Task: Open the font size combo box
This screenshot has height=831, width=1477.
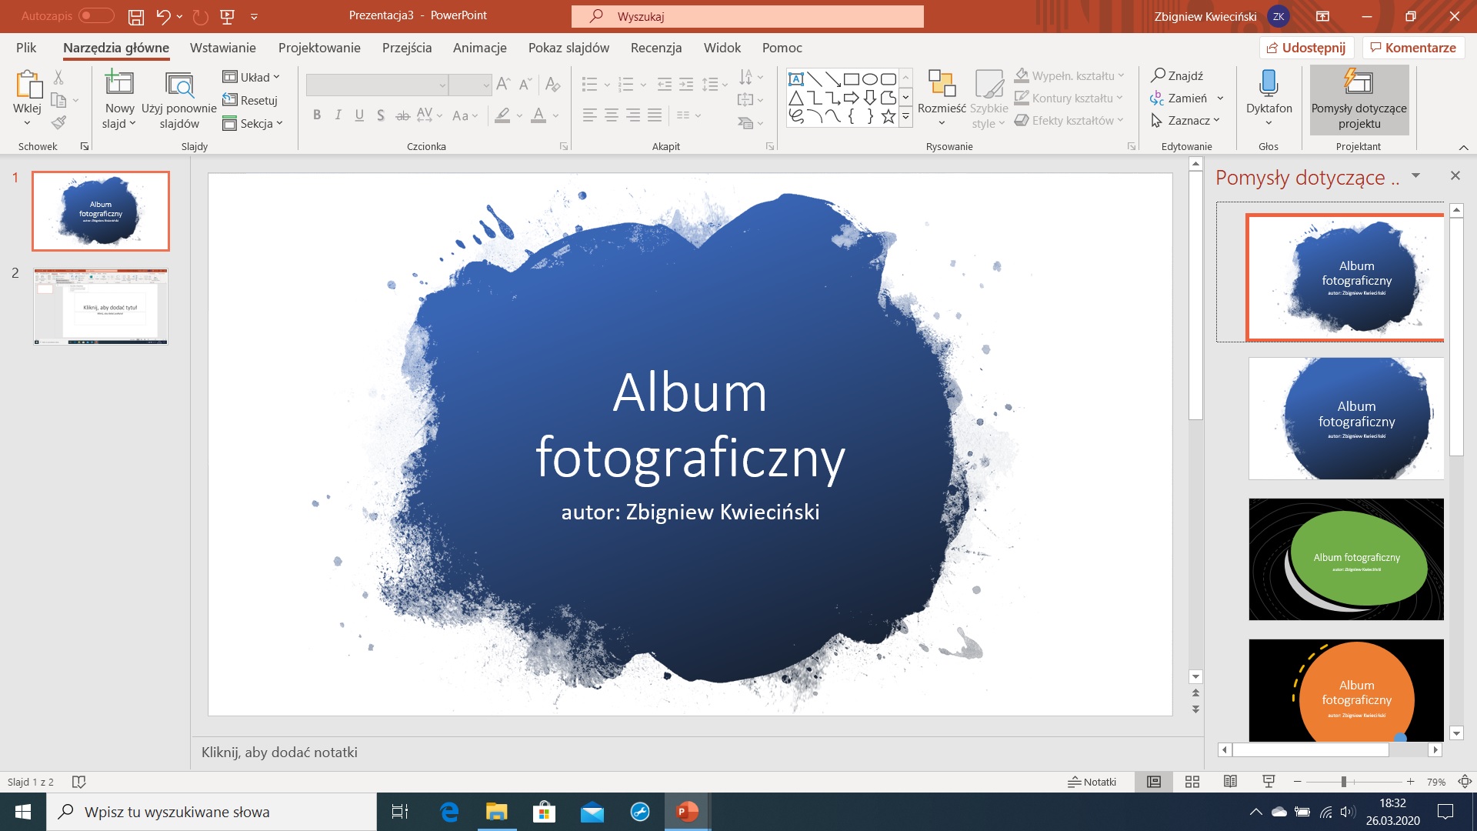Action: pos(470,85)
